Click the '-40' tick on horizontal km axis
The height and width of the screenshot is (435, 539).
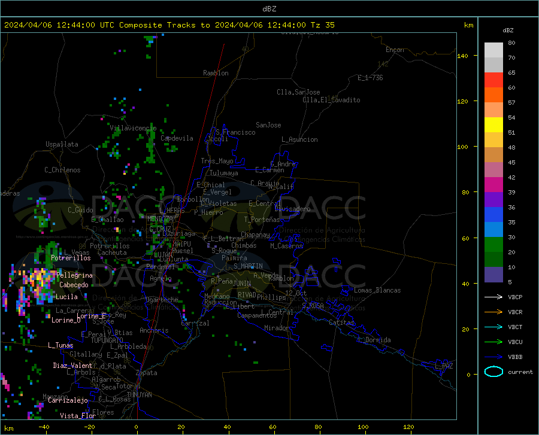(44, 427)
